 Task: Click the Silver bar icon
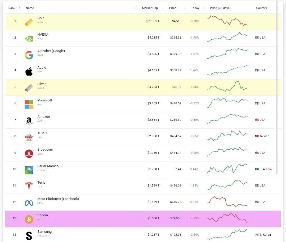29,88
